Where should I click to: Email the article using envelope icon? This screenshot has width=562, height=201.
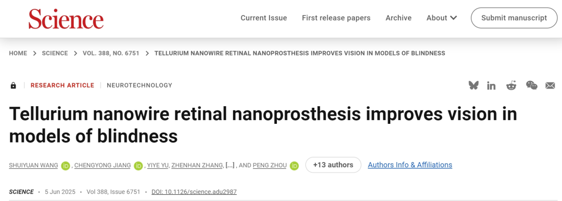click(x=550, y=85)
